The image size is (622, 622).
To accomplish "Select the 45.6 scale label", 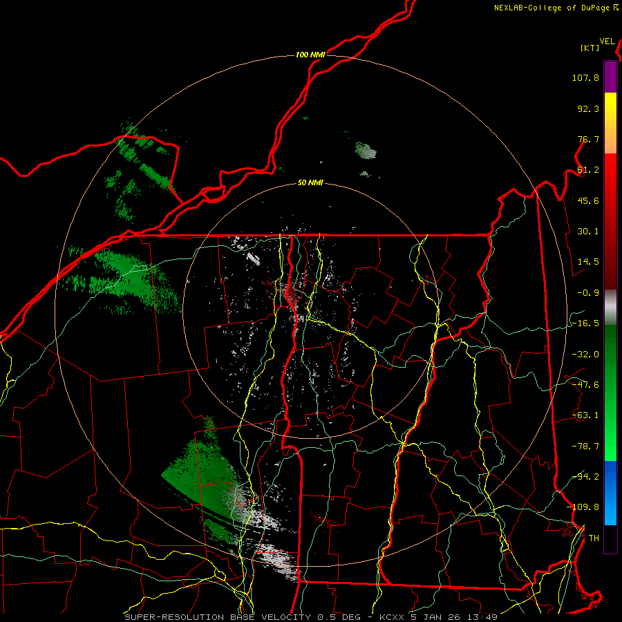I will point(588,200).
